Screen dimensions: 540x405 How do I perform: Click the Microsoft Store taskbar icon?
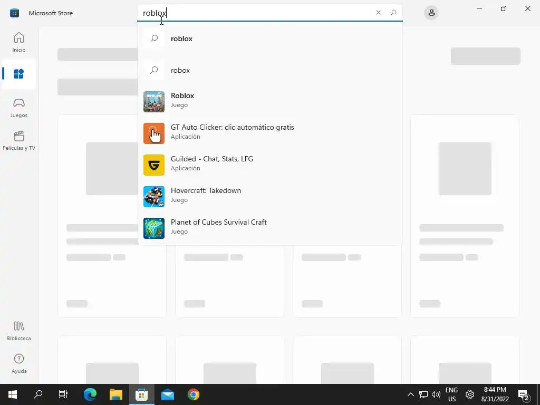click(x=141, y=394)
